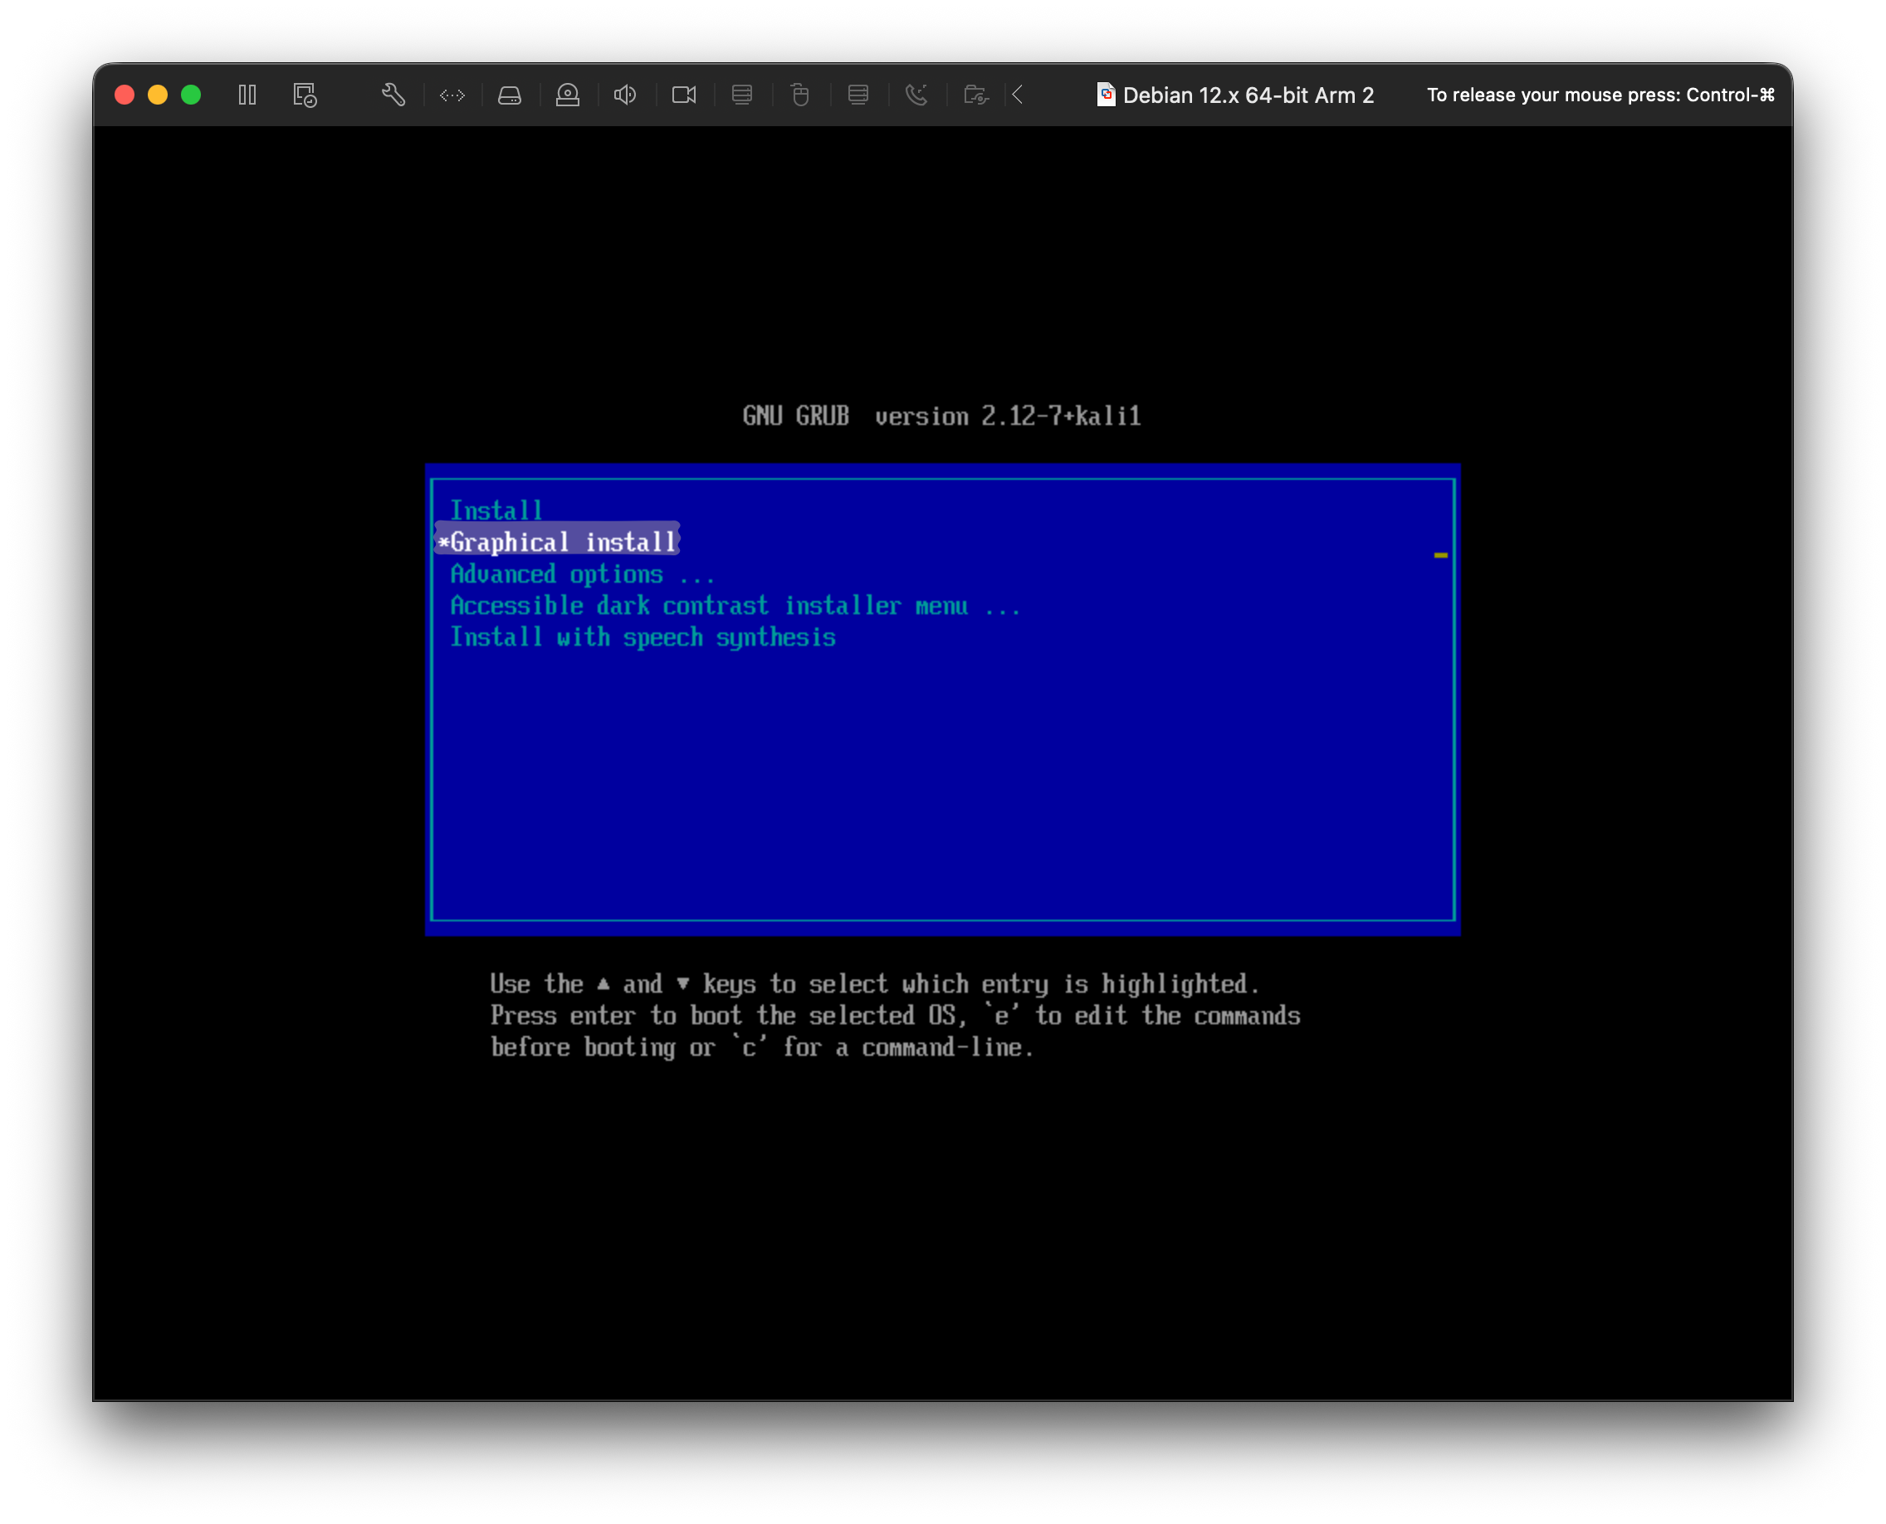Click the sound speaker icon
The width and height of the screenshot is (1886, 1524).
point(625,95)
